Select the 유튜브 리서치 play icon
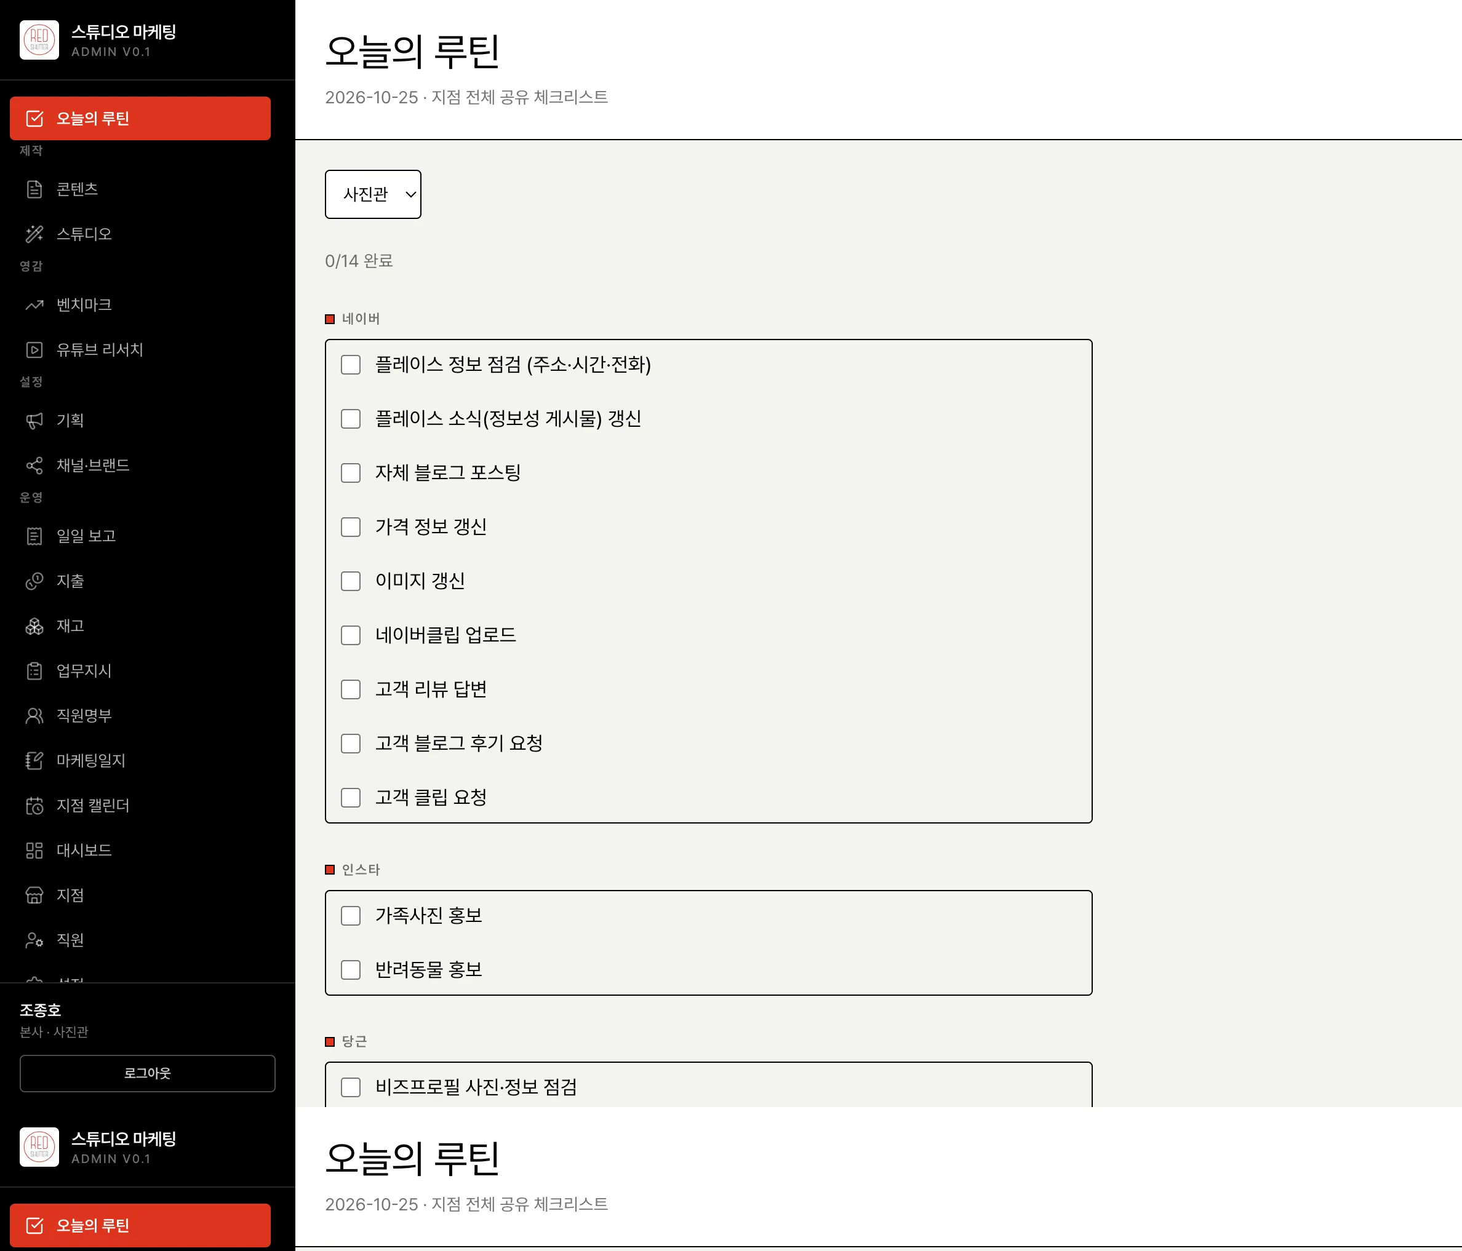1462x1251 pixels. point(34,350)
